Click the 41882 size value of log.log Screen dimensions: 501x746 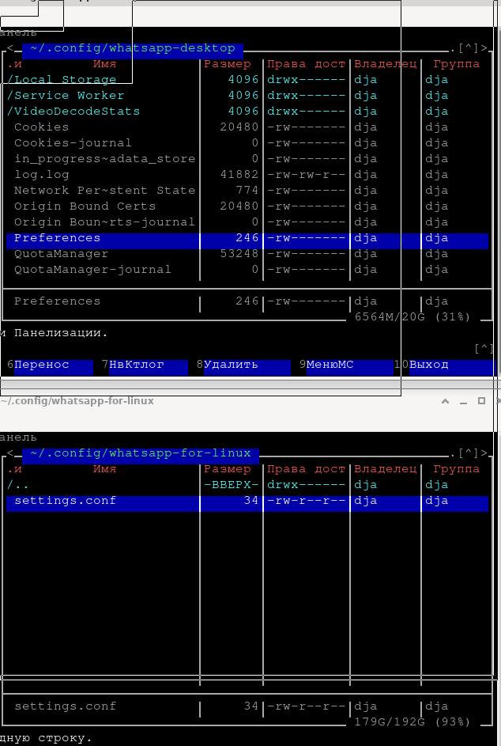tap(239, 175)
